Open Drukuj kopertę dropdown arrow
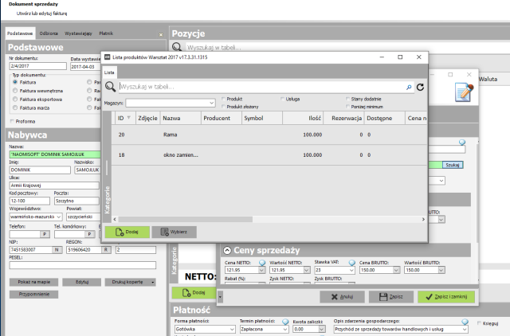The image size is (510, 336). [152, 282]
